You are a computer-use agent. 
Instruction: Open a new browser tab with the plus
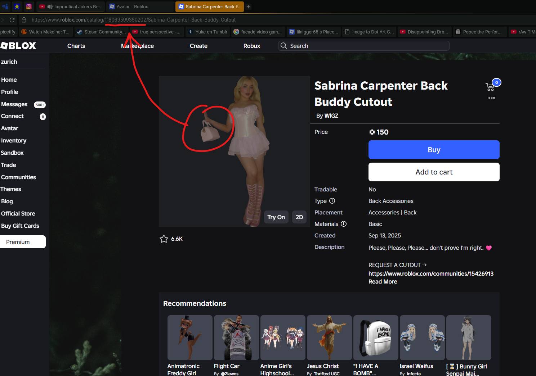[x=248, y=6]
